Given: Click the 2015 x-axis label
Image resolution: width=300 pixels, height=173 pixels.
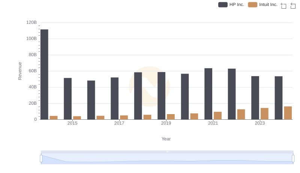Looking at the screenshot, I should 72,123.
